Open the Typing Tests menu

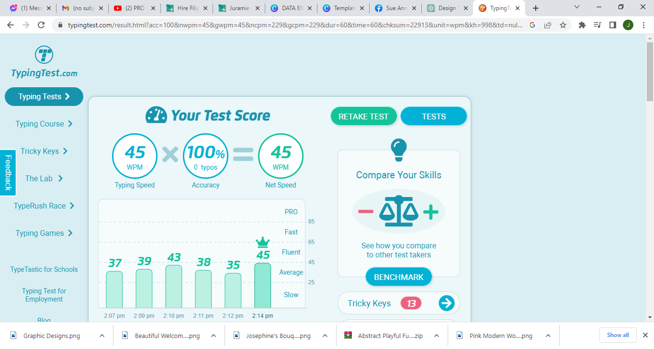click(x=44, y=96)
